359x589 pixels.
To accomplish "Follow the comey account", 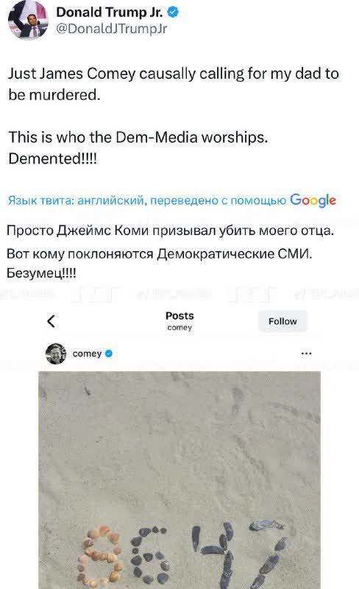I will coord(282,321).
